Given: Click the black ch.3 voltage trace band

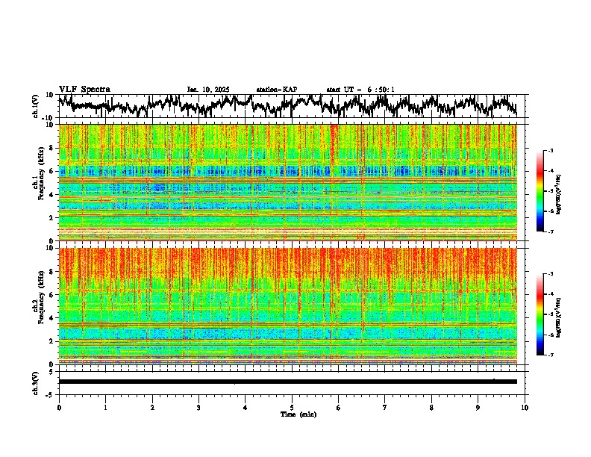Looking at the screenshot, I should click(287, 382).
